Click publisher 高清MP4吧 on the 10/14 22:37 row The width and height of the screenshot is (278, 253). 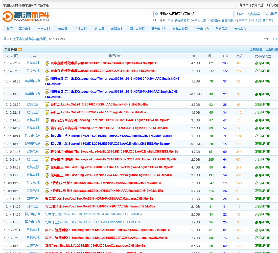tap(263, 63)
